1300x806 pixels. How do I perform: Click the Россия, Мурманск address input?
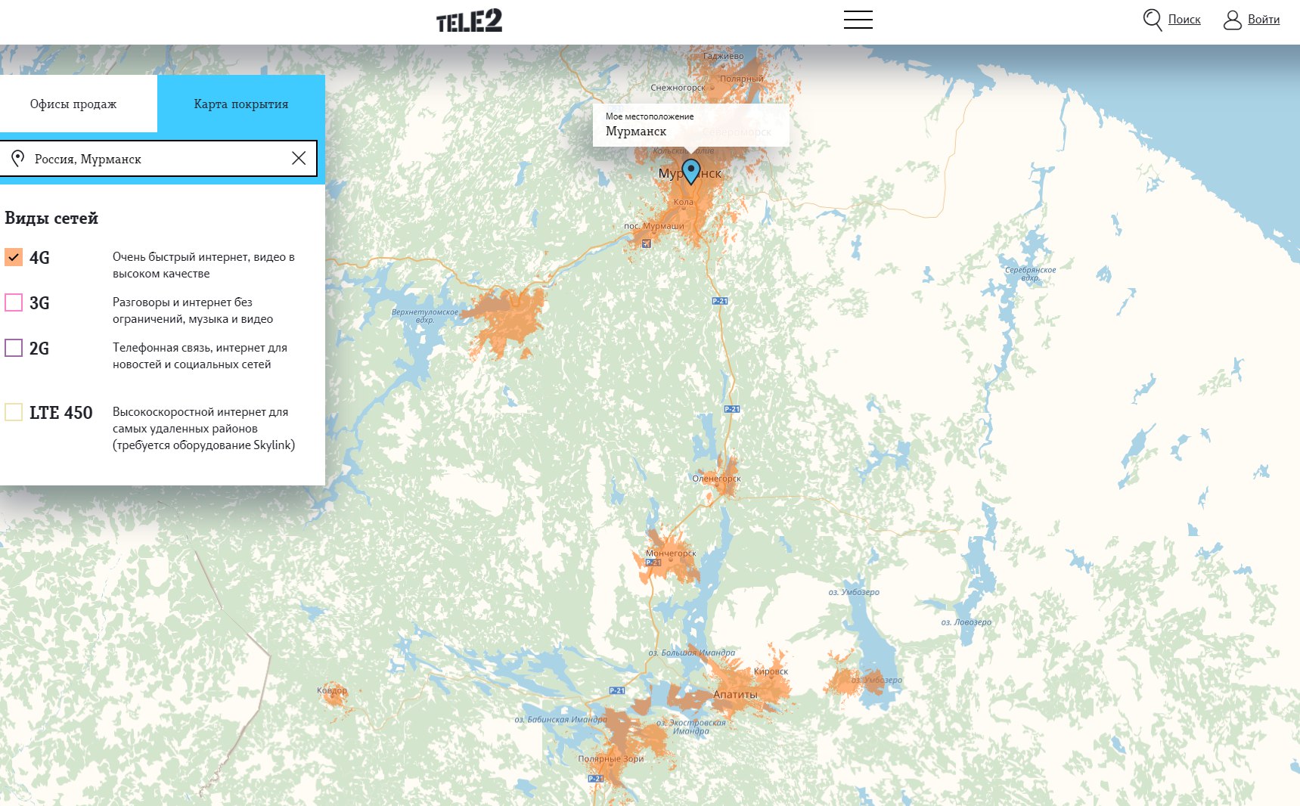(158, 159)
